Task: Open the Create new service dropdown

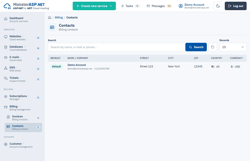Action: [94, 6]
